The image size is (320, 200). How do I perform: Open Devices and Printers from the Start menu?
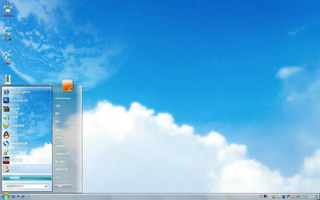[x=62, y=154]
